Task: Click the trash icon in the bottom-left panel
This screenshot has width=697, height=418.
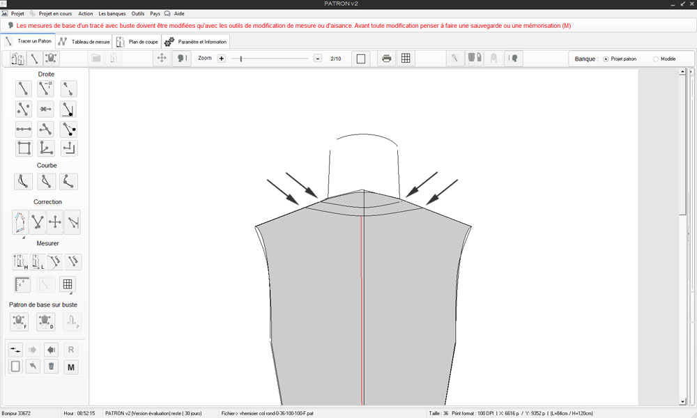Action: (51, 366)
